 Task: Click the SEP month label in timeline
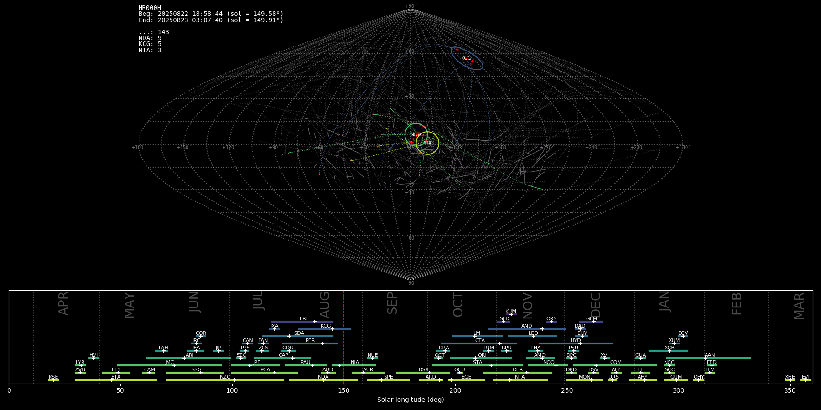392,303
